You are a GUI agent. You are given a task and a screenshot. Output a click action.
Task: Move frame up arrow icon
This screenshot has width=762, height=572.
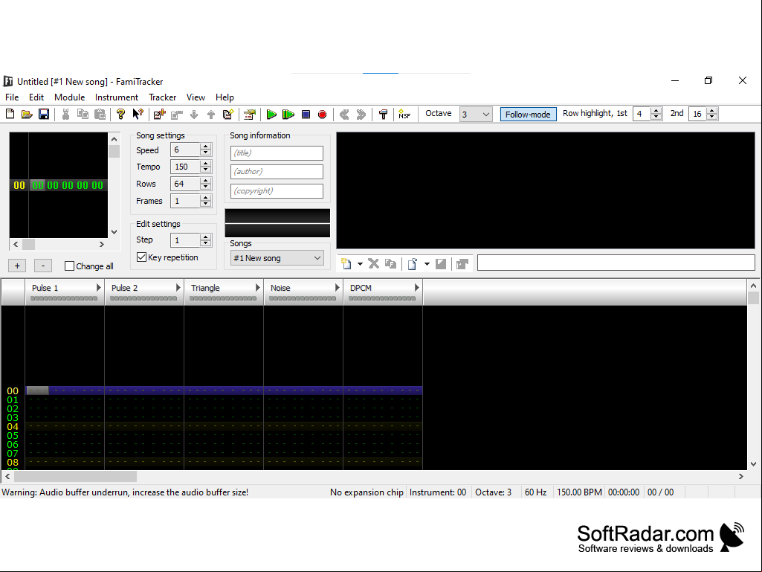pyautogui.click(x=211, y=115)
